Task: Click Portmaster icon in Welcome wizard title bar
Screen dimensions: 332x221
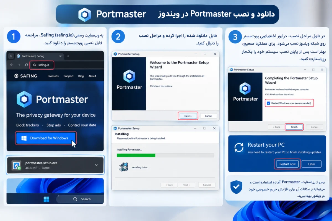Action: (x=115, y=54)
